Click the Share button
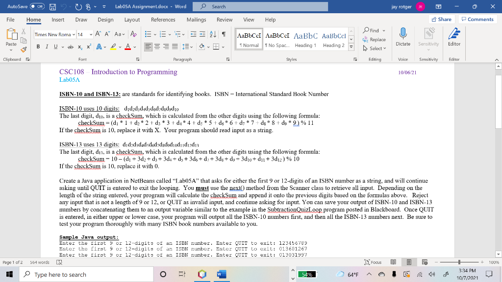The image size is (502, 282). (442, 19)
